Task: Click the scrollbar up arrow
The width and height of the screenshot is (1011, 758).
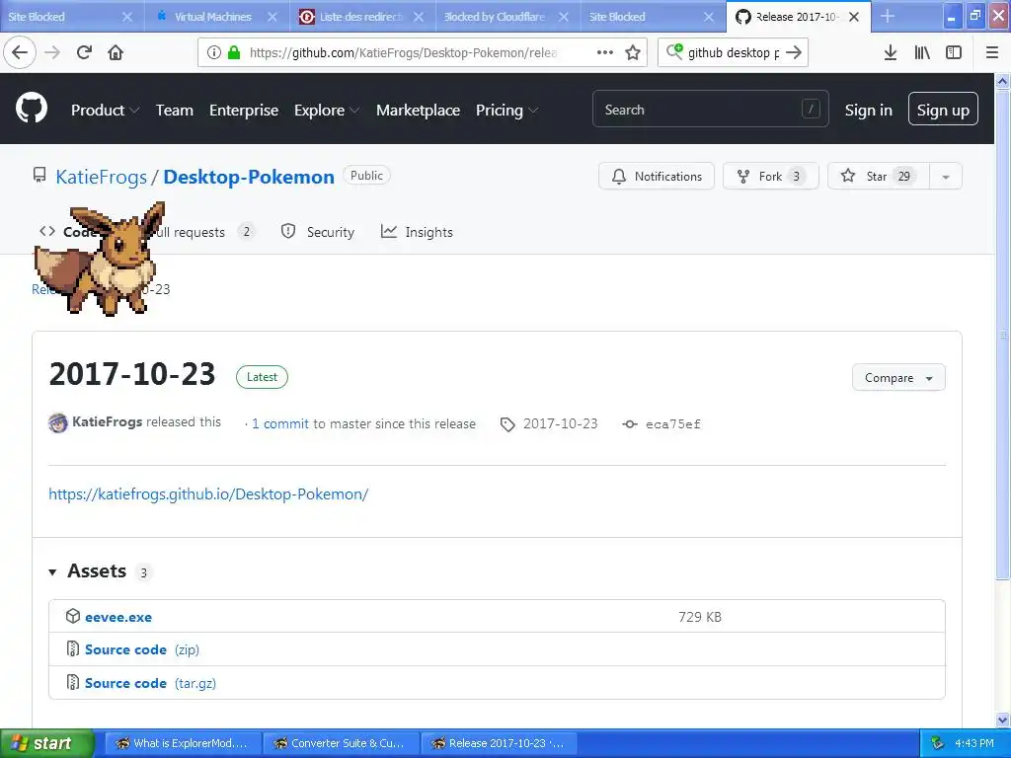Action: (x=1002, y=81)
